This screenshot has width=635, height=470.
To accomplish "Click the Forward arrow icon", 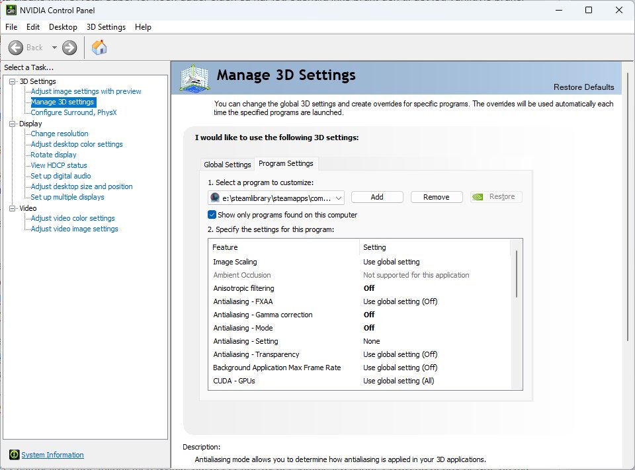I will [69, 48].
